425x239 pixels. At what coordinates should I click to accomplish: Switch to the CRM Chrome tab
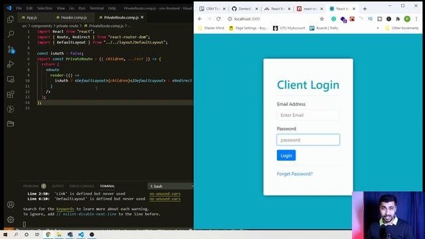click(212, 9)
